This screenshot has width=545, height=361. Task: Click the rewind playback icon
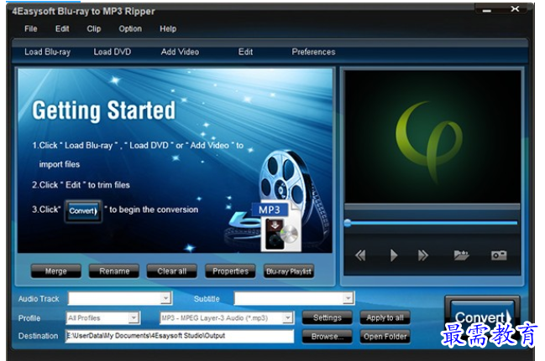click(360, 255)
